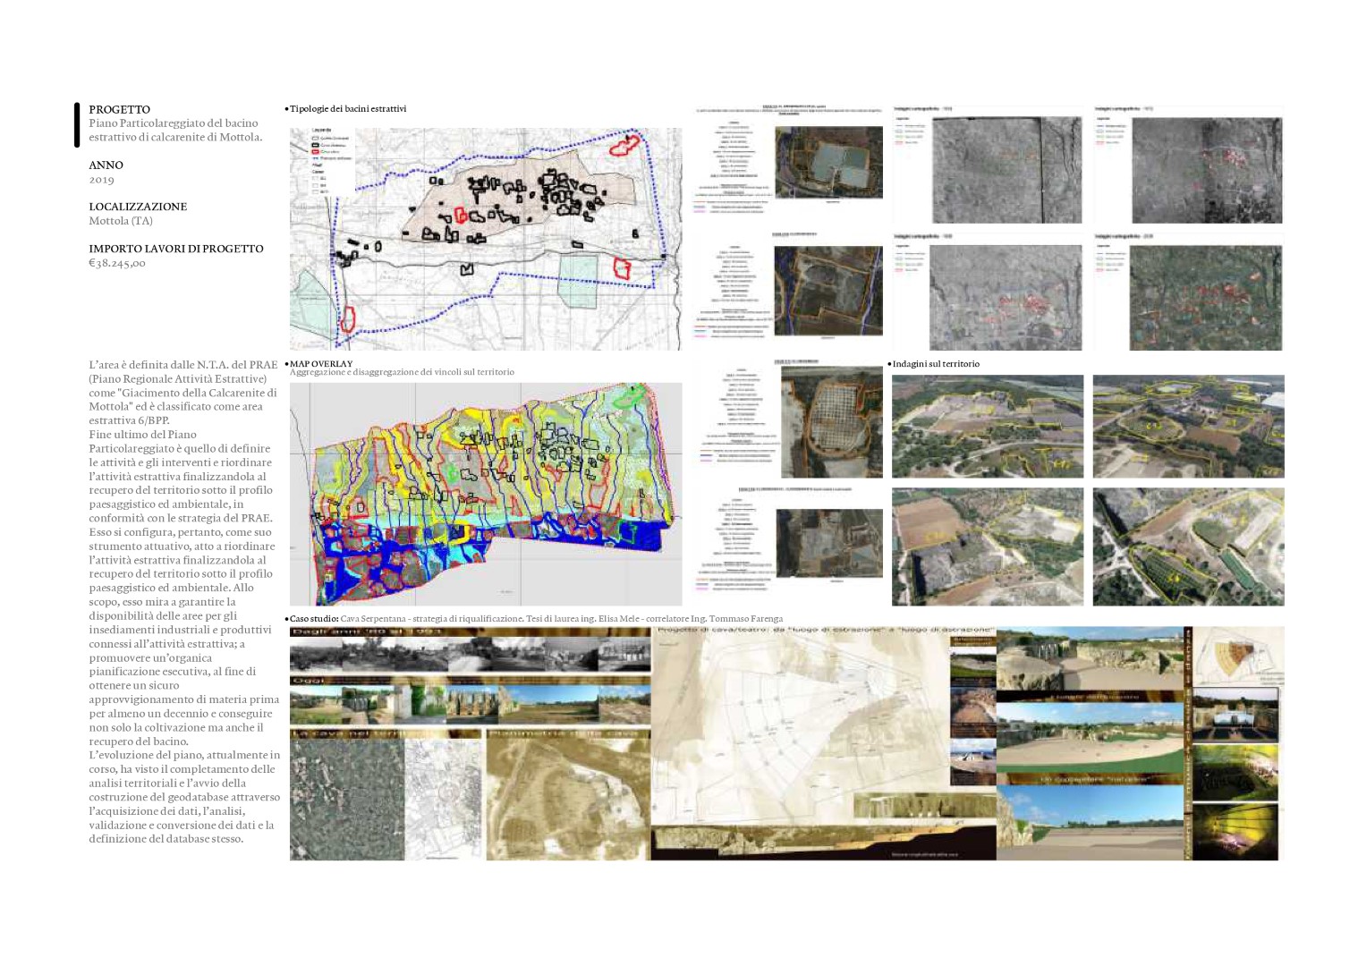
Task: Select sentence start 'L'evoluzione del piano, attualmente in'
Action: coord(184,755)
